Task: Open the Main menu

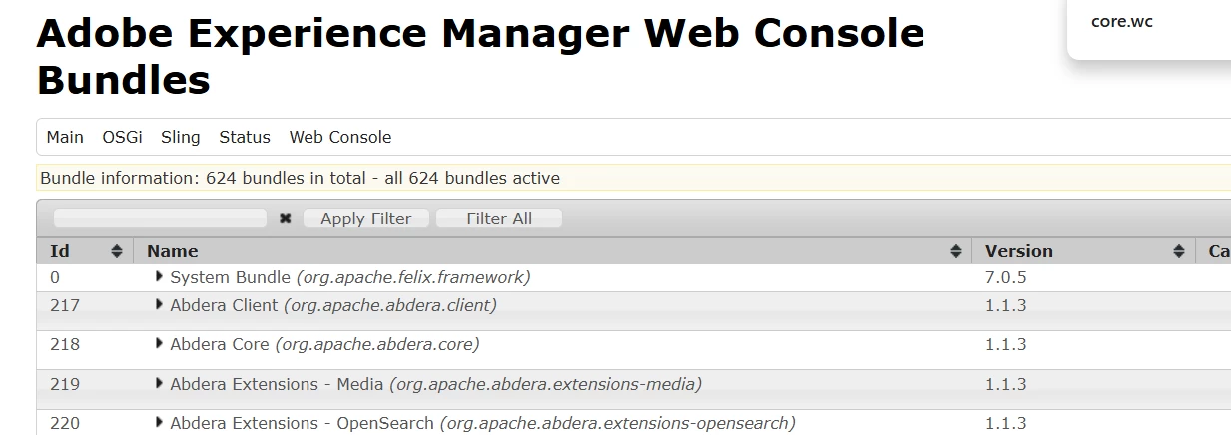Action: point(65,137)
